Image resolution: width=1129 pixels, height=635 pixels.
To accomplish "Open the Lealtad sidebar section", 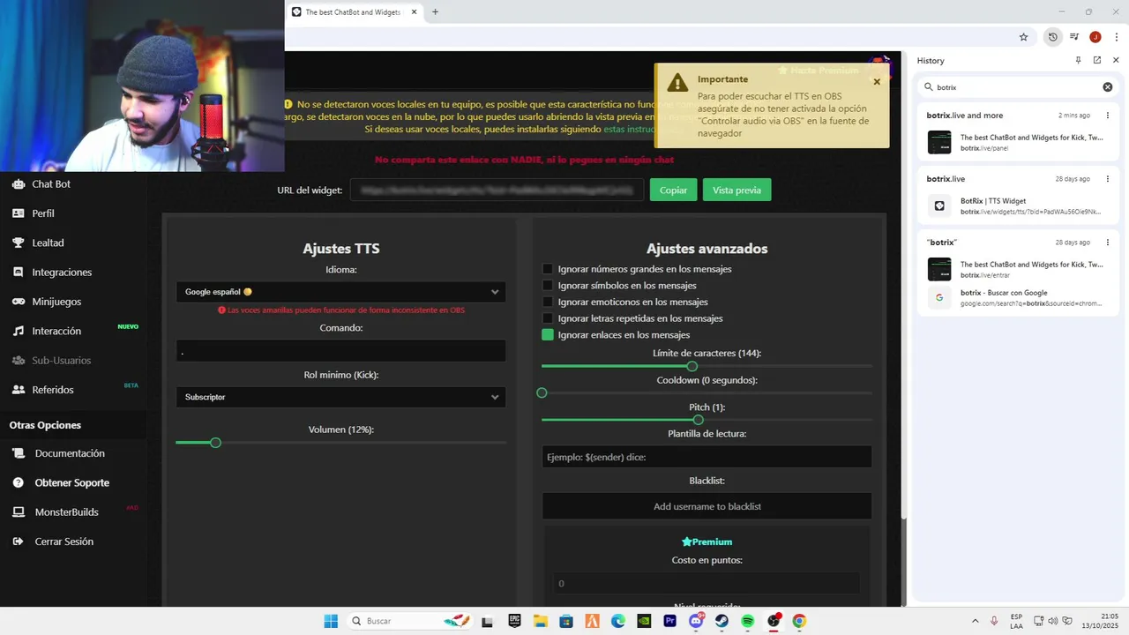I will click(x=48, y=243).
